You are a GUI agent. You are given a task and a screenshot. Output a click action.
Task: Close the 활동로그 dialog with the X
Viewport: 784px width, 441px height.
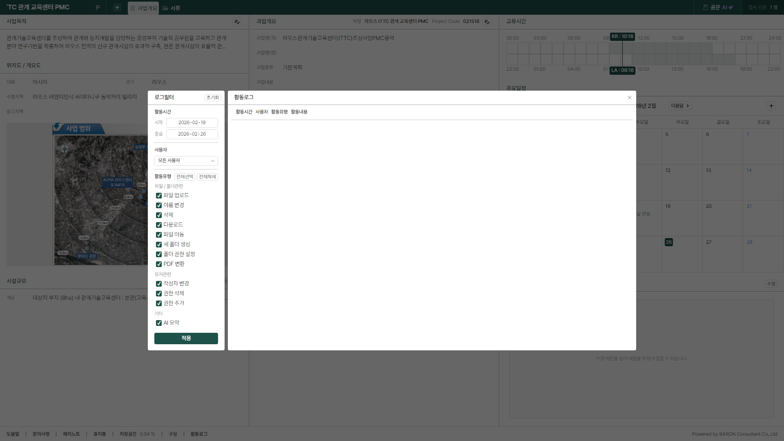[x=629, y=98]
